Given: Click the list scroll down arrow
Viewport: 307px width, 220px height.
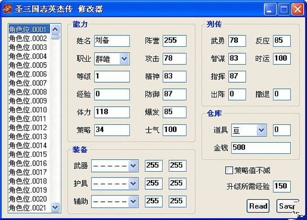Looking at the screenshot, I should [x=55, y=207].
